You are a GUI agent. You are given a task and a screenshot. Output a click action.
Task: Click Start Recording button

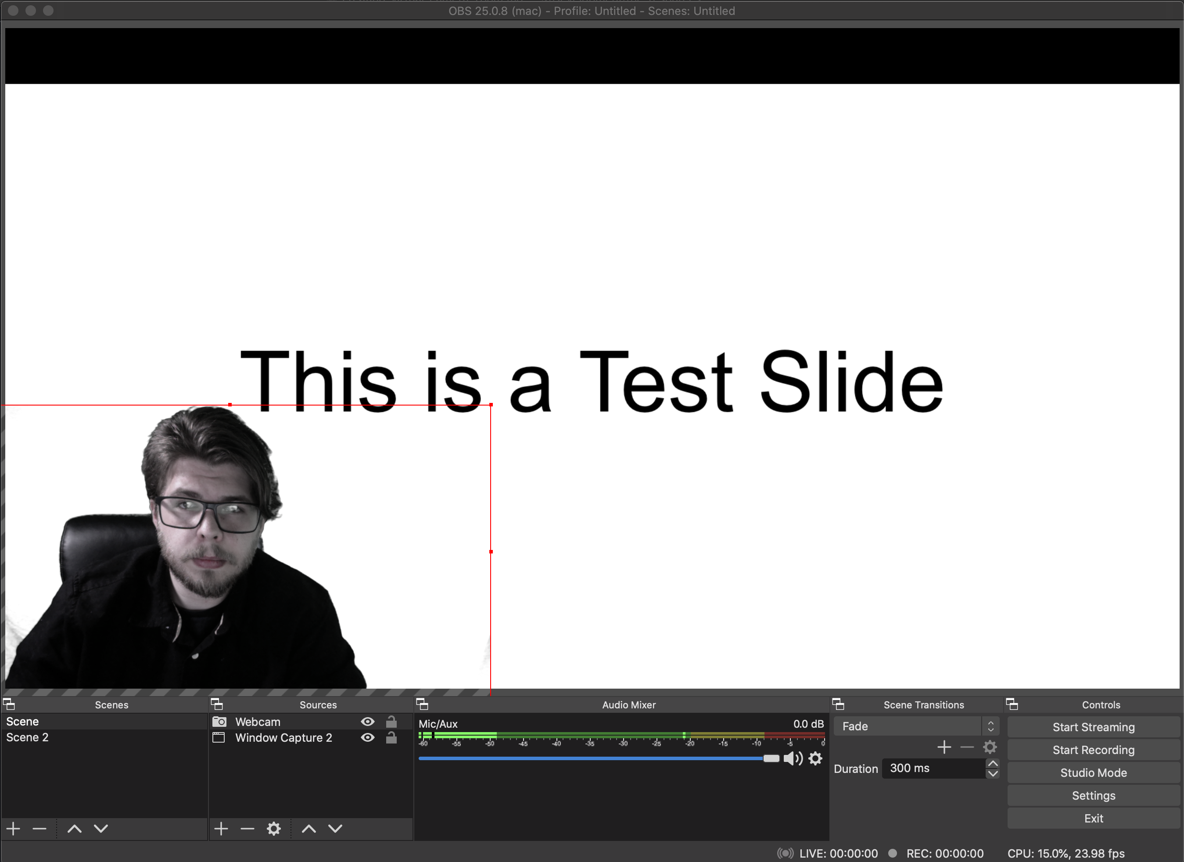[1093, 750]
